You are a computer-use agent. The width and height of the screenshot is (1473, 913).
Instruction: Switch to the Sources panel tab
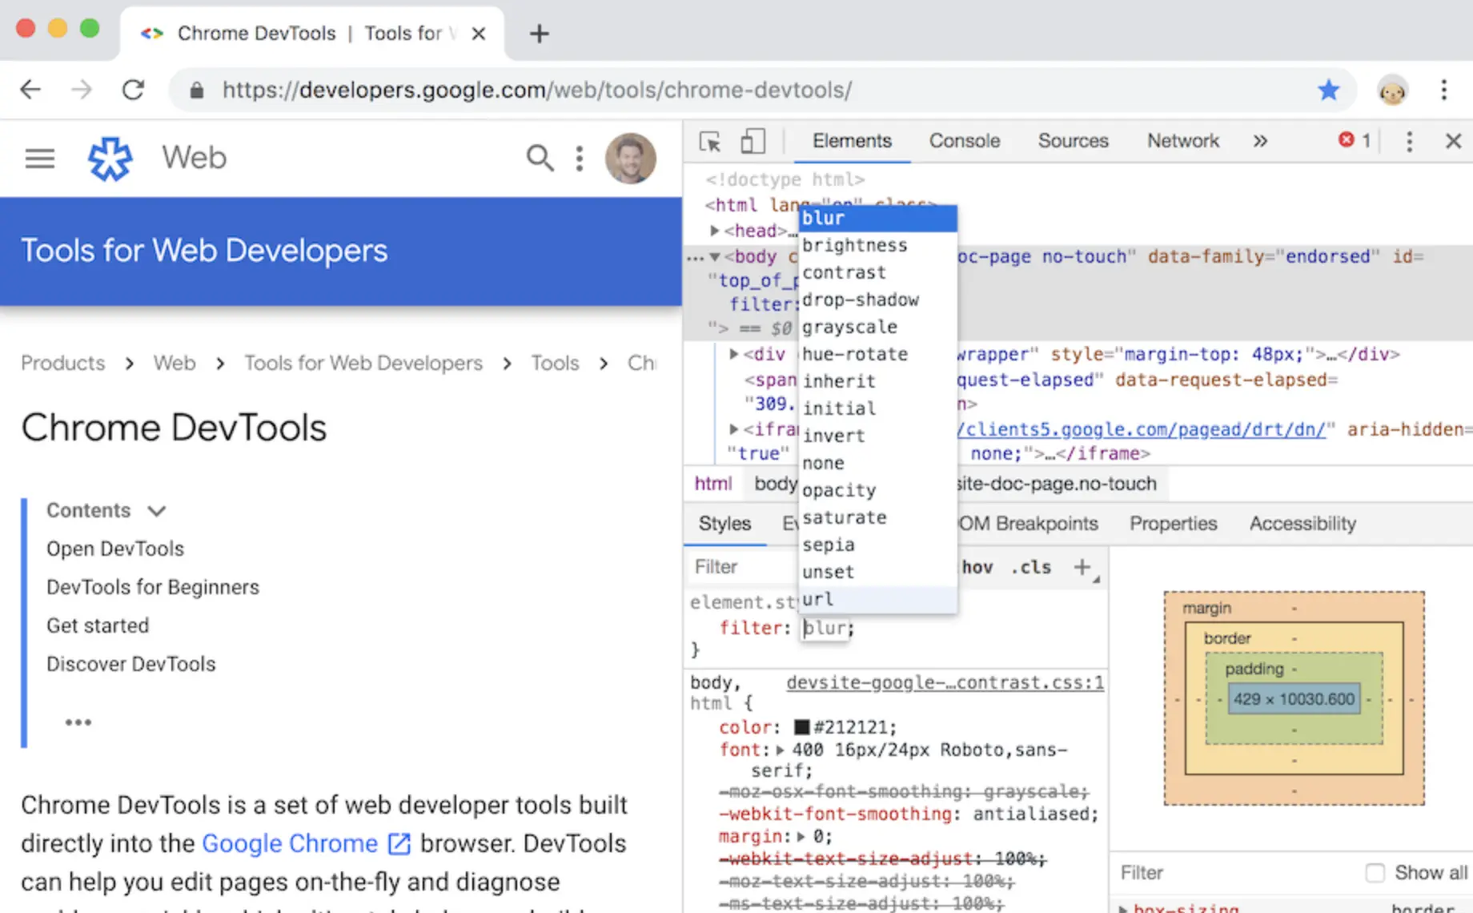(x=1074, y=141)
